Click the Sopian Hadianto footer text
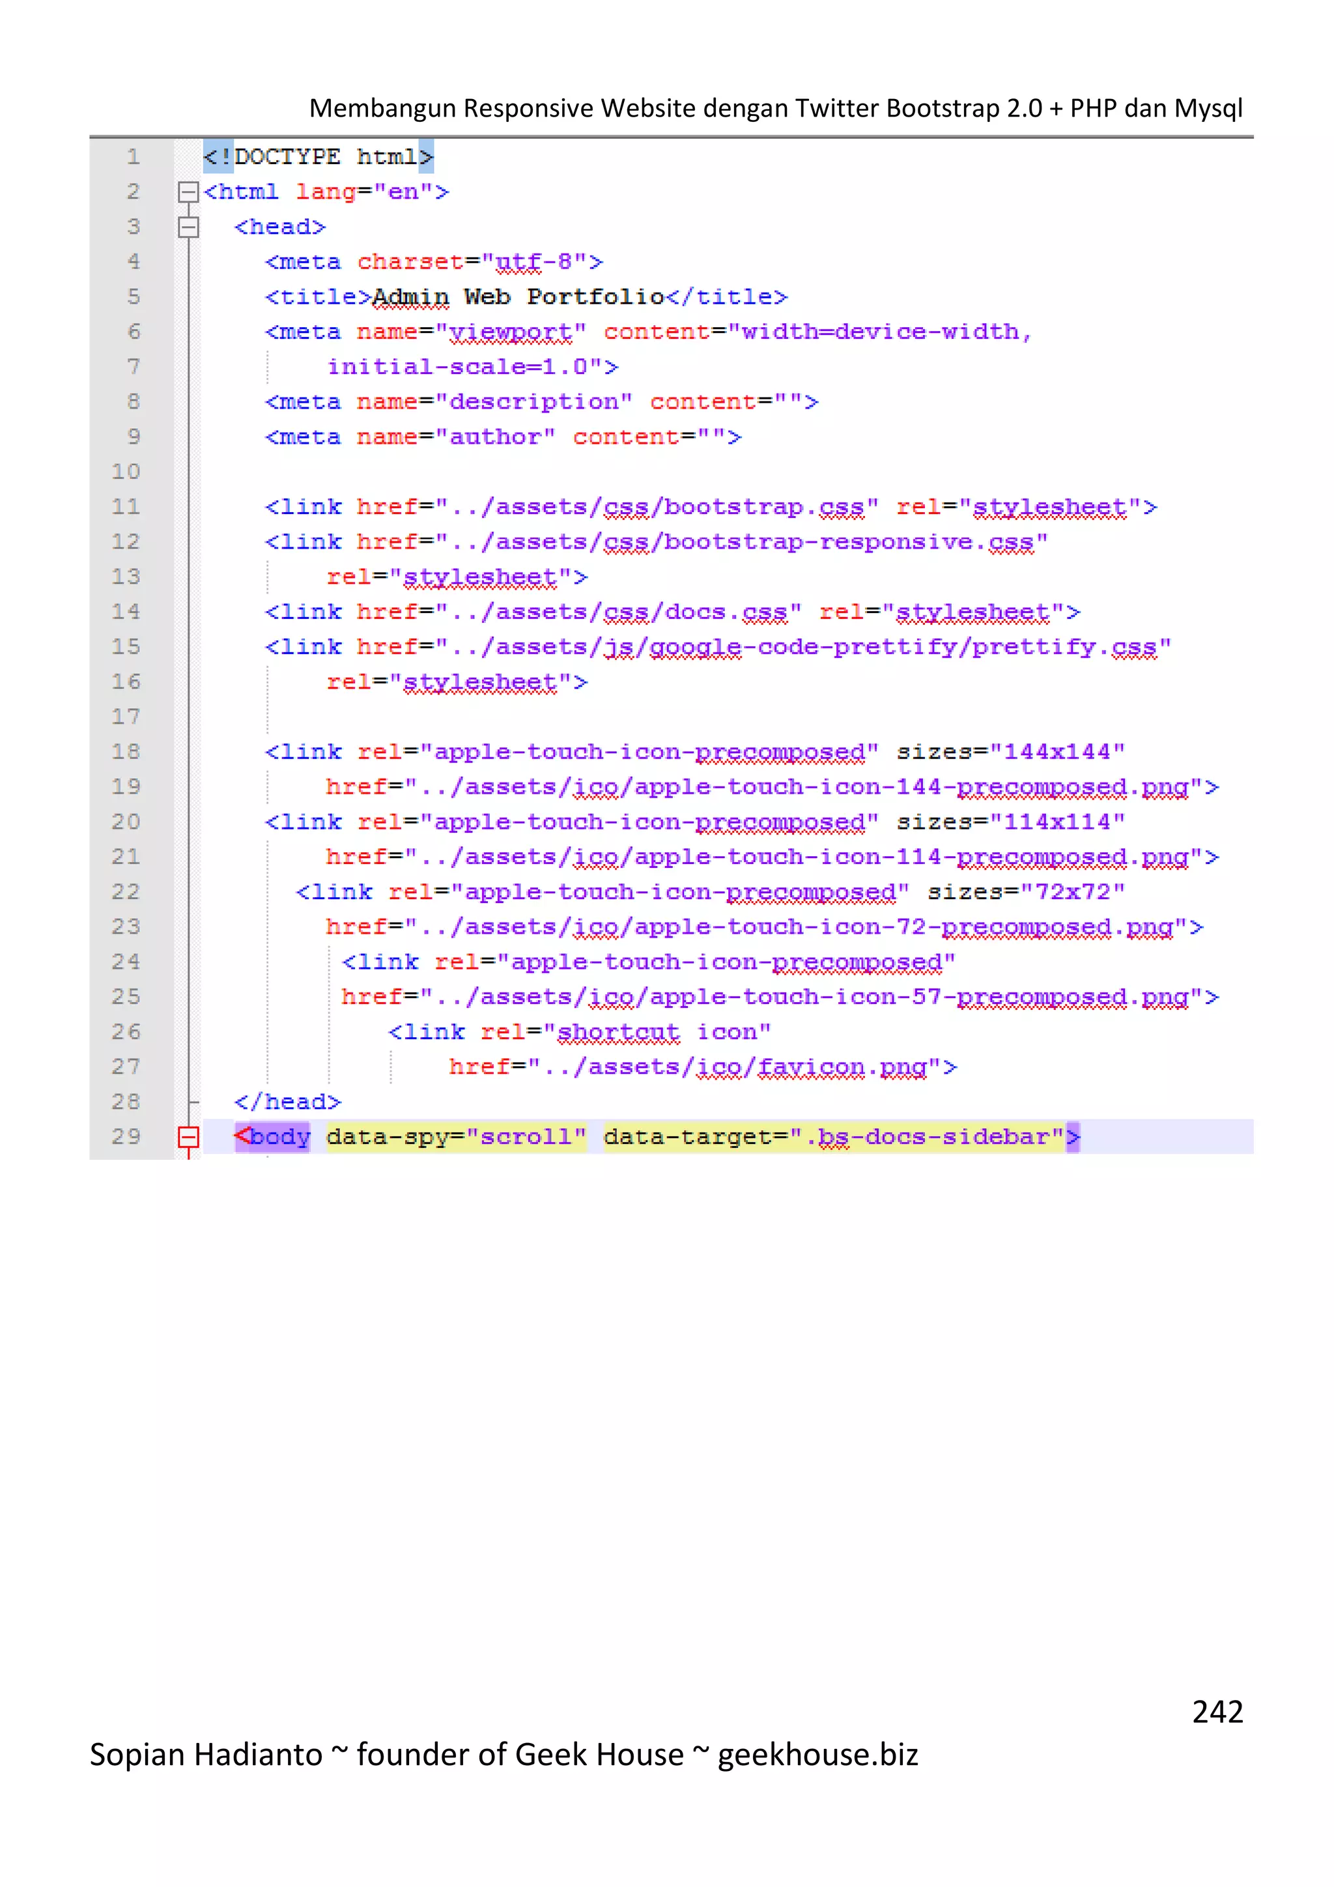This screenshot has height=1887, width=1334. tap(504, 1755)
